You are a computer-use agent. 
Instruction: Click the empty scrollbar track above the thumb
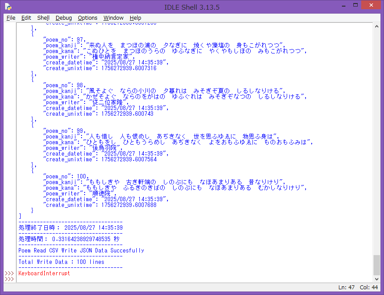[x=377, y=132]
